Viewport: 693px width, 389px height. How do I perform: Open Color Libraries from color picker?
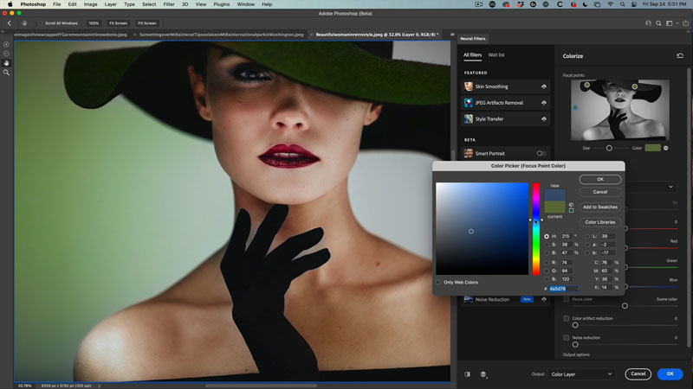600,222
